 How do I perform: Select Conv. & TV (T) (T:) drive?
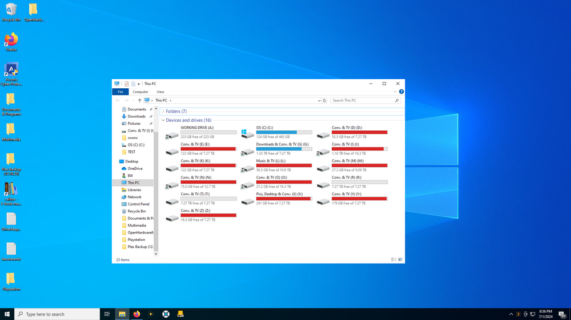201,199
